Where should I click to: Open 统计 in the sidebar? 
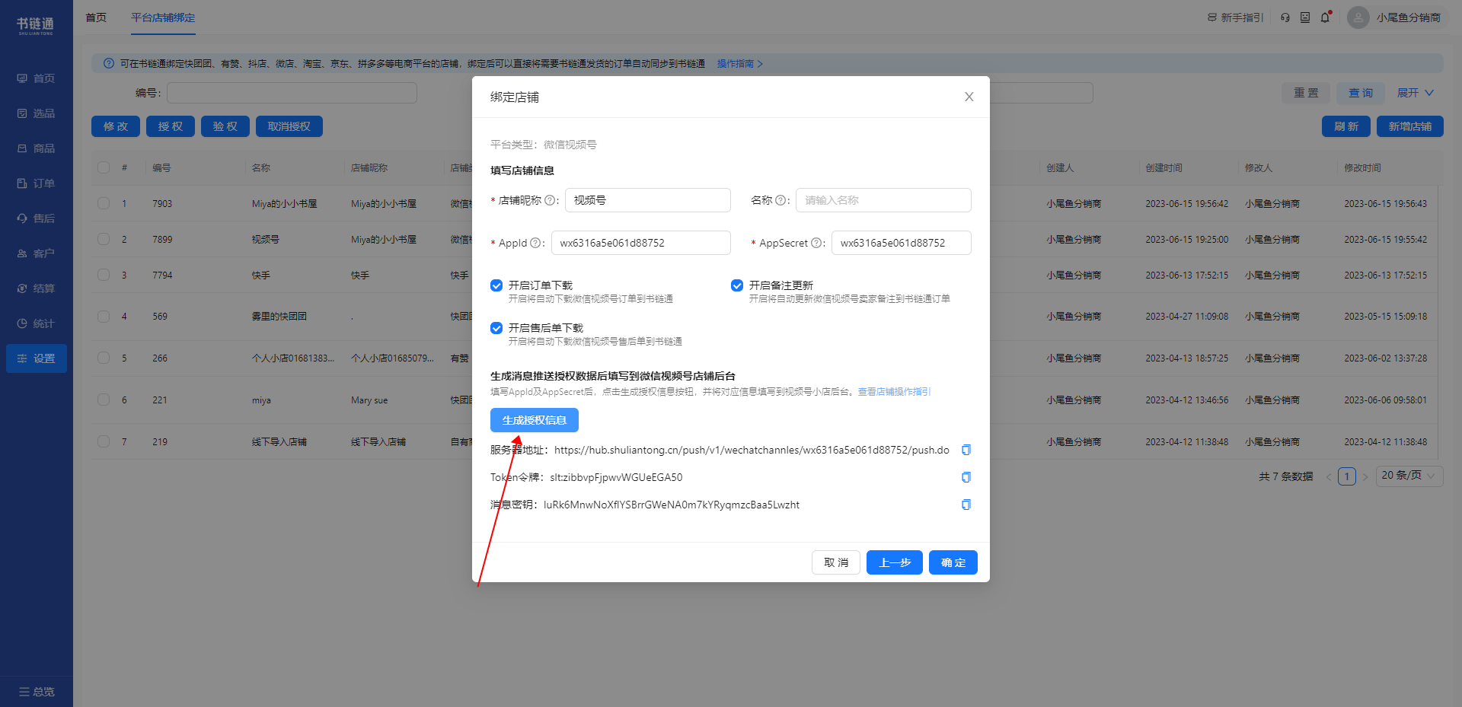[37, 323]
